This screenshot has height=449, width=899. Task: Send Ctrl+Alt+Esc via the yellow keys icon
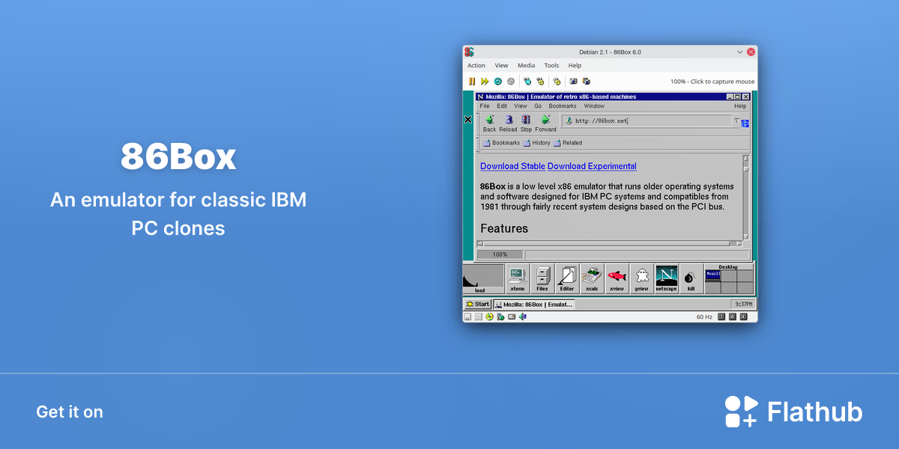click(x=540, y=81)
